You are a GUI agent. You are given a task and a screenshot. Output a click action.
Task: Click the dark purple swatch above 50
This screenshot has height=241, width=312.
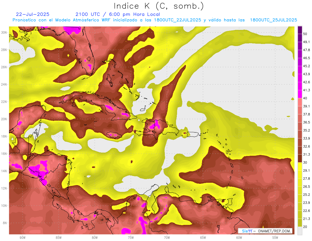coord(300,30)
